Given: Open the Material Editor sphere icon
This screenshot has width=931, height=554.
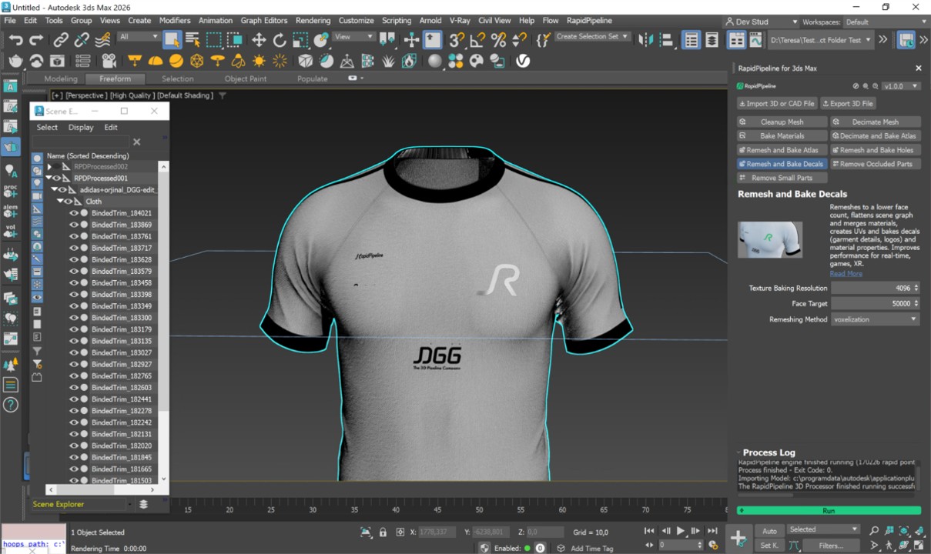Looking at the screenshot, I should (x=435, y=61).
